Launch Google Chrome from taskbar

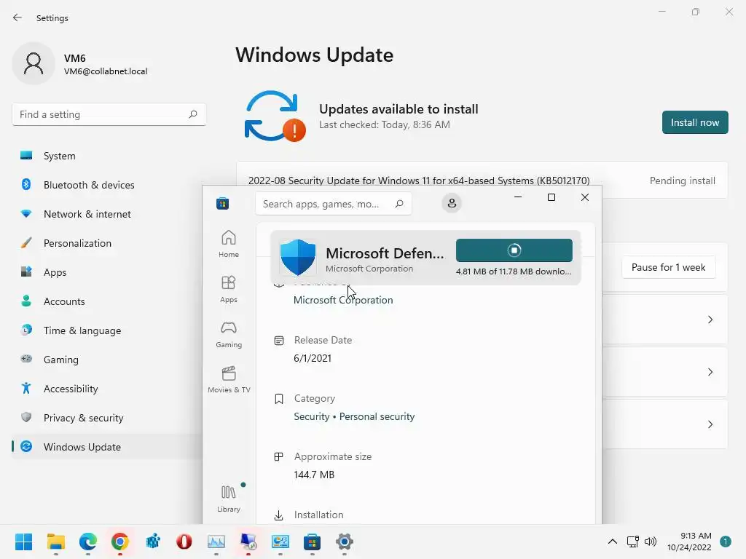[120, 542]
